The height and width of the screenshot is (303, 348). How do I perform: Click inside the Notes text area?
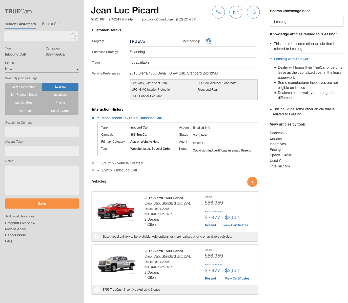click(x=42, y=180)
